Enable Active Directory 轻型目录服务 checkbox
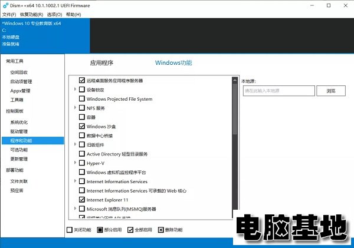Screen dimensions: 354x248 click(x=82, y=154)
